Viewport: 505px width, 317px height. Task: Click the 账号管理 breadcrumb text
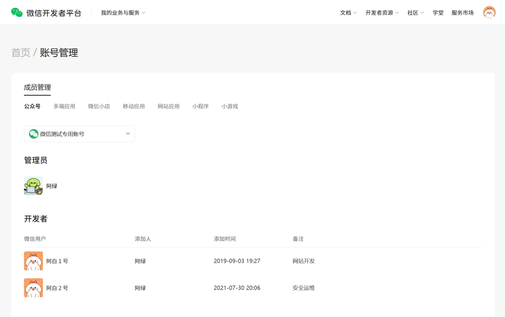tap(59, 52)
